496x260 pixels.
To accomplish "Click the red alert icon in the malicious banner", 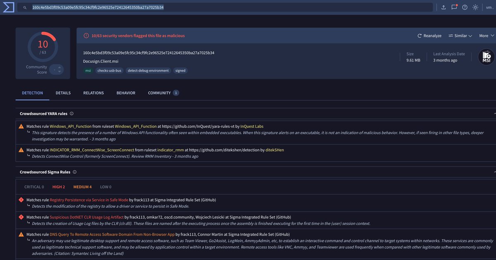I will (x=86, y=36).
